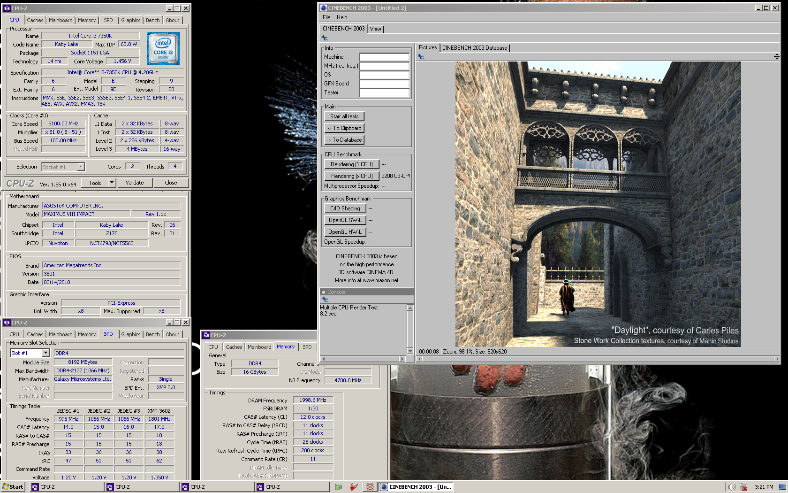The width and height of the screenshot is (788, 493).
Task: Open the green GPU quick-launch icon in taskbar
Action: click(339, 487)
